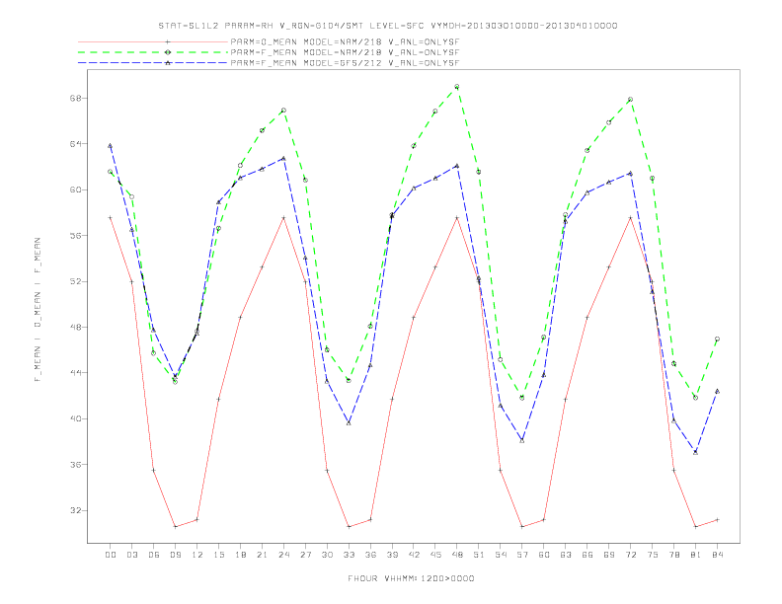
Task: Click the 54 forecast hour tick label
Action: click(501, 555)
